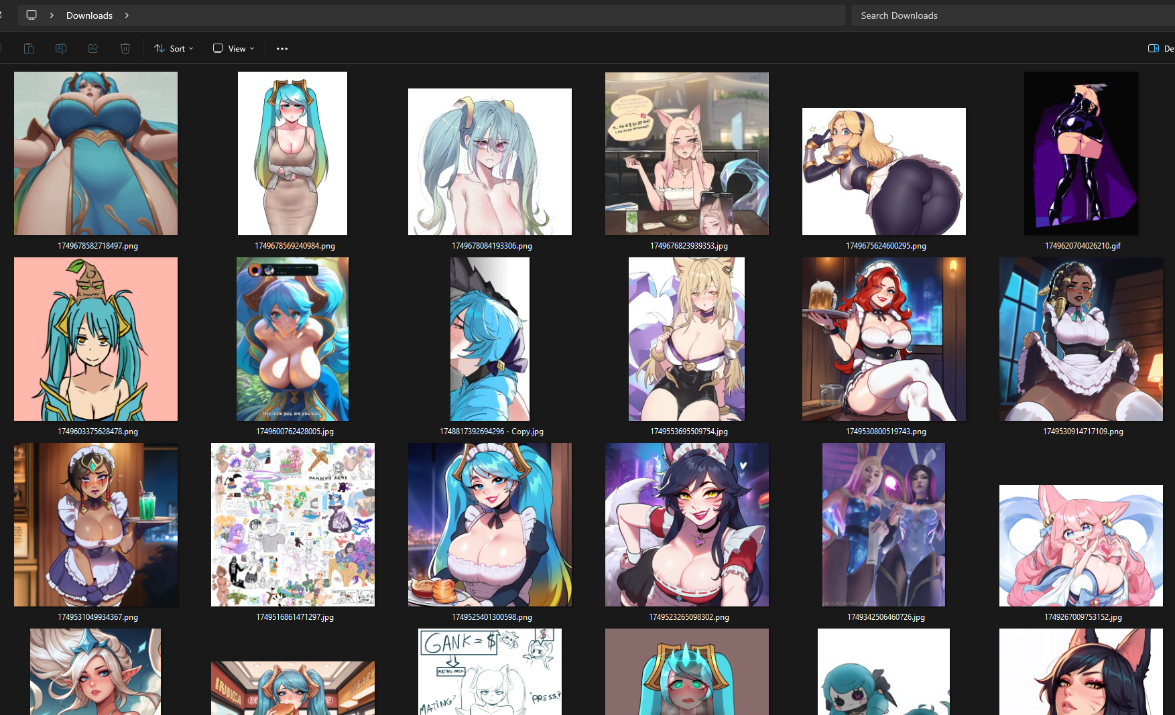Select file name 1748817392694296 - Copy.jpg
Viewport: 1175px width, 715px height.
tap(492, 432)
